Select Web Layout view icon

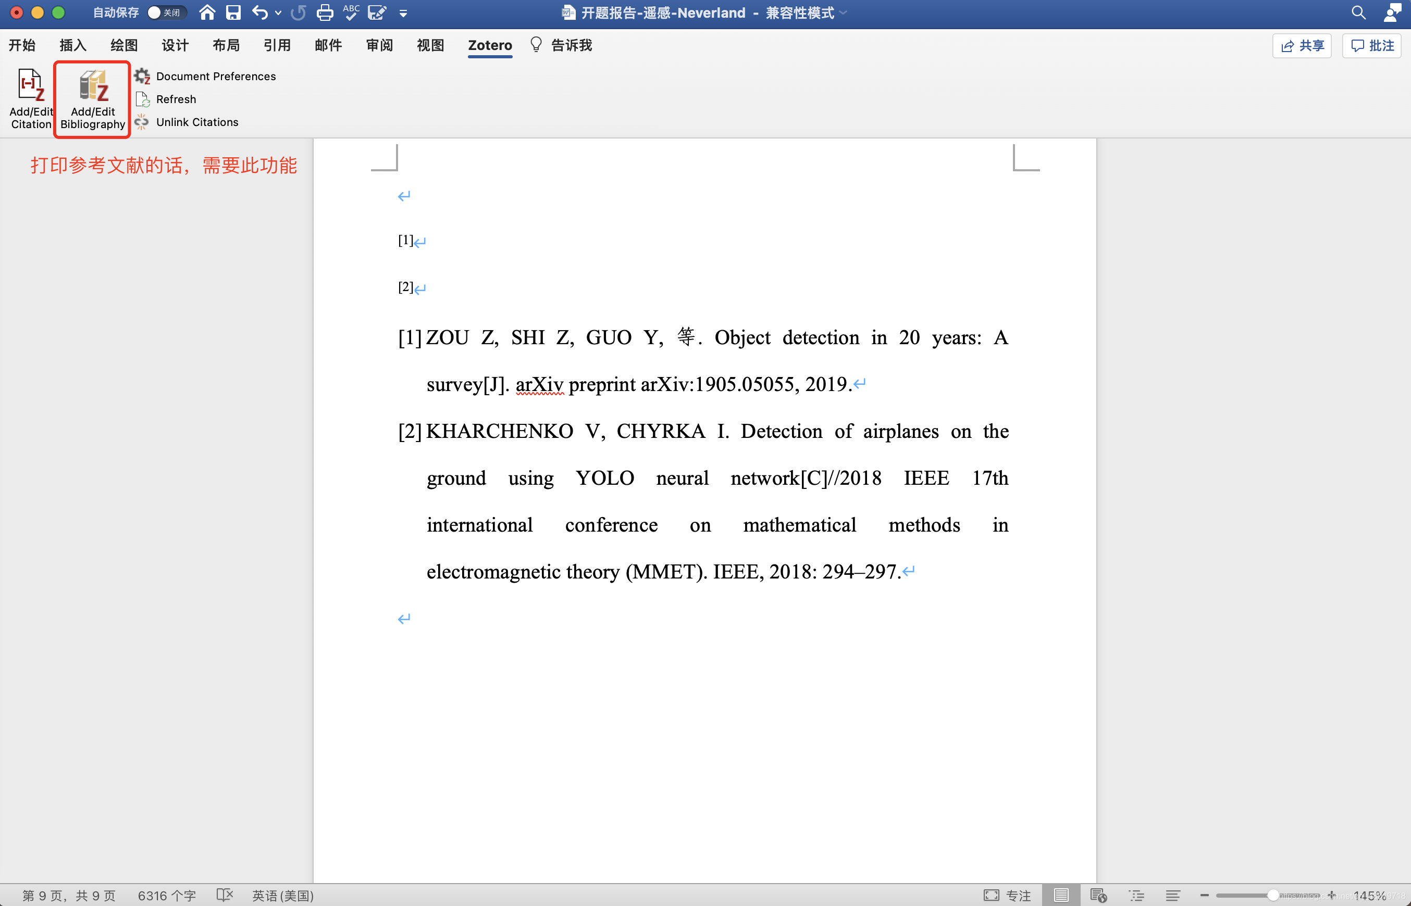point(1098,895)
